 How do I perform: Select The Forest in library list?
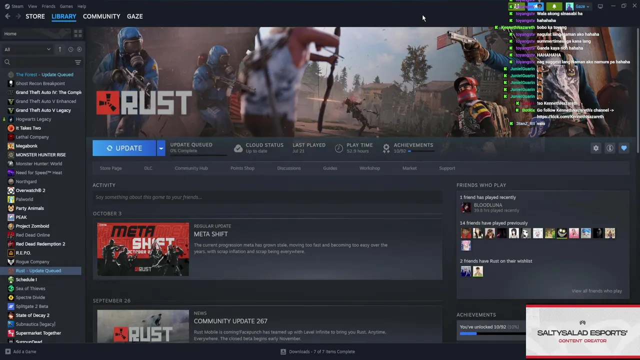[44, 74]
